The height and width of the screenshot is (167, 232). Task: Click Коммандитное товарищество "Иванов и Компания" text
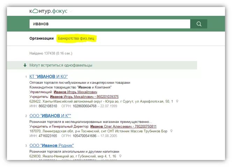tap(71, 87)
